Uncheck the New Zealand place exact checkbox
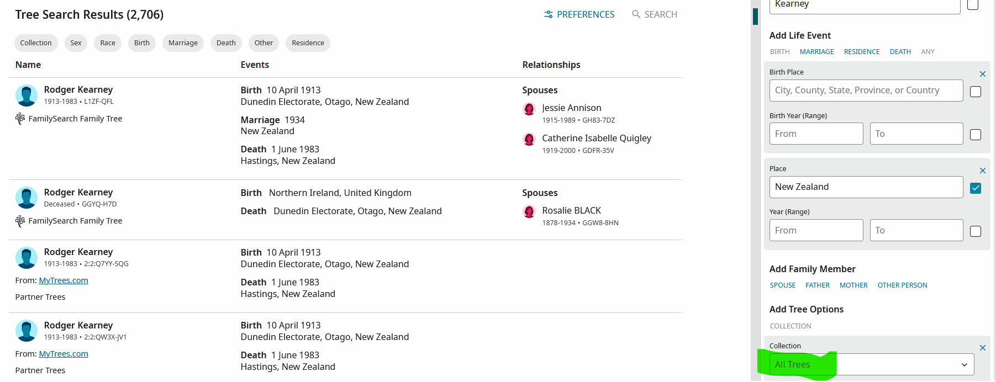 tap(976, 188)
